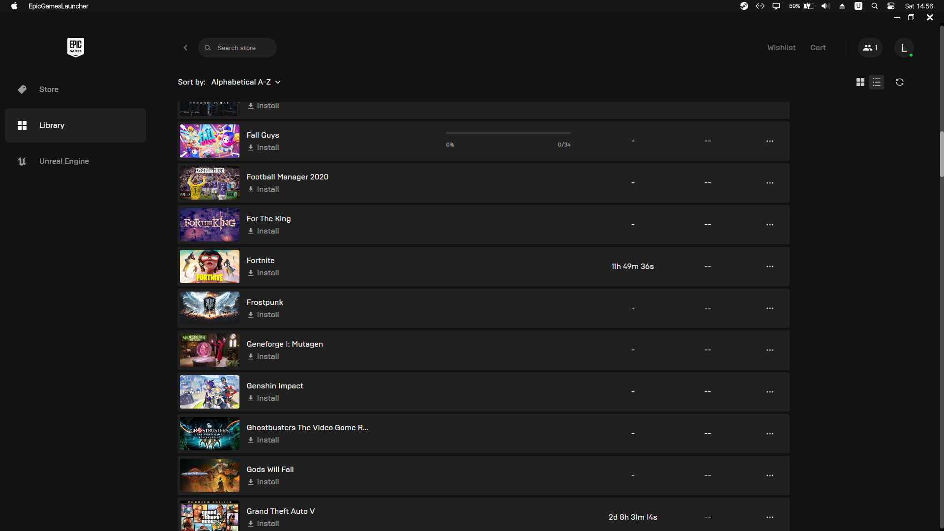Switch to list view layout
Viewport: 944px width, 531px height.
(877, 82)
